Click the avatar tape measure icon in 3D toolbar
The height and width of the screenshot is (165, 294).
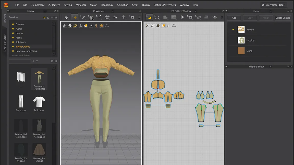point(124,17)
